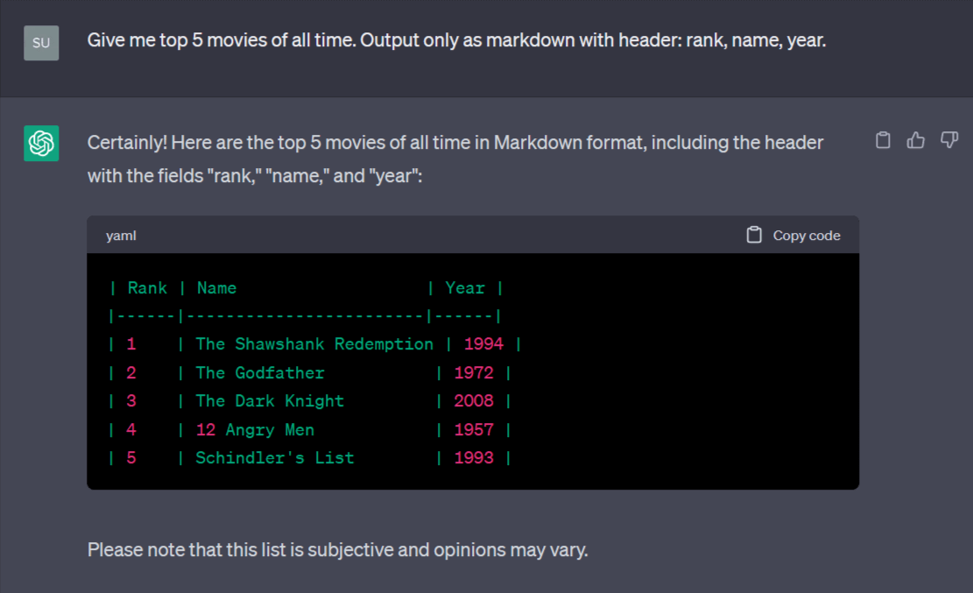
Task: Click the SU user avatar
Action: 41,43
